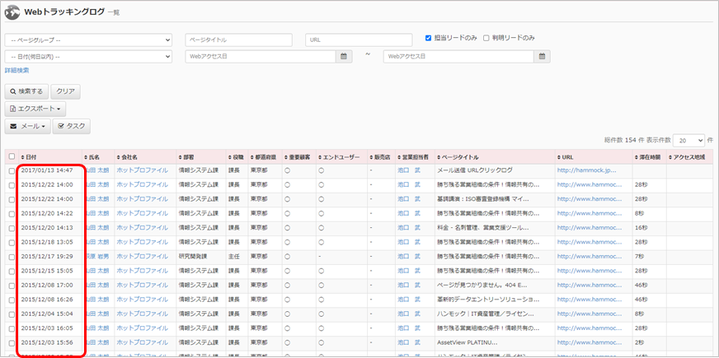Sort the table by 都道府県 column
Viewport: 719px width, 358px height.
[x=263, y=157]
